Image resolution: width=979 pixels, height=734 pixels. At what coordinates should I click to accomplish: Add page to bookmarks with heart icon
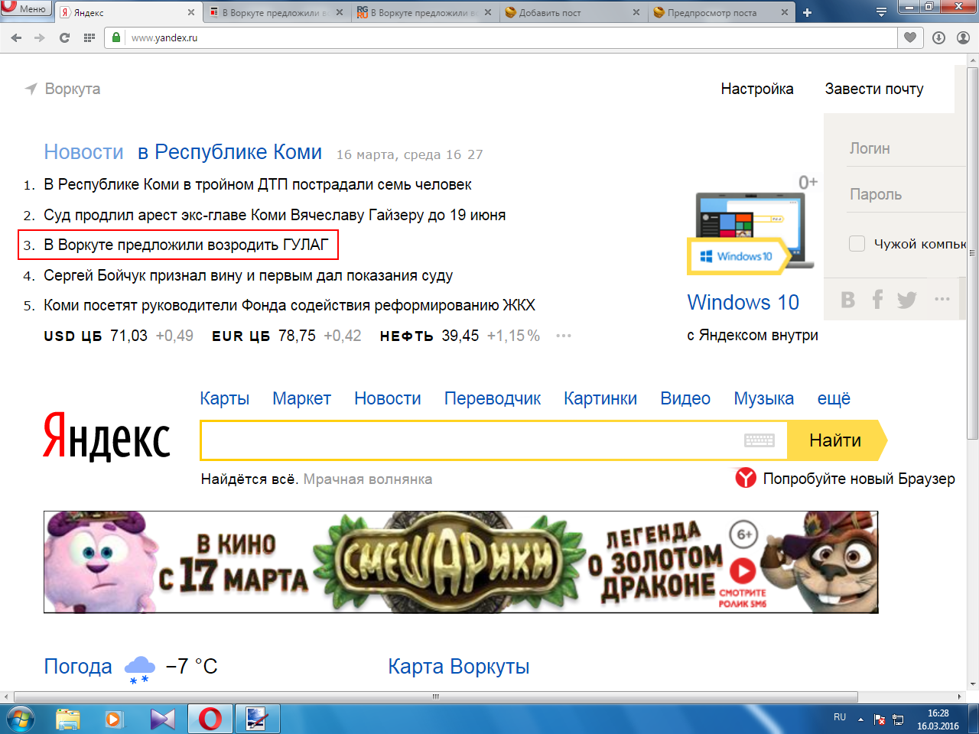910,37
